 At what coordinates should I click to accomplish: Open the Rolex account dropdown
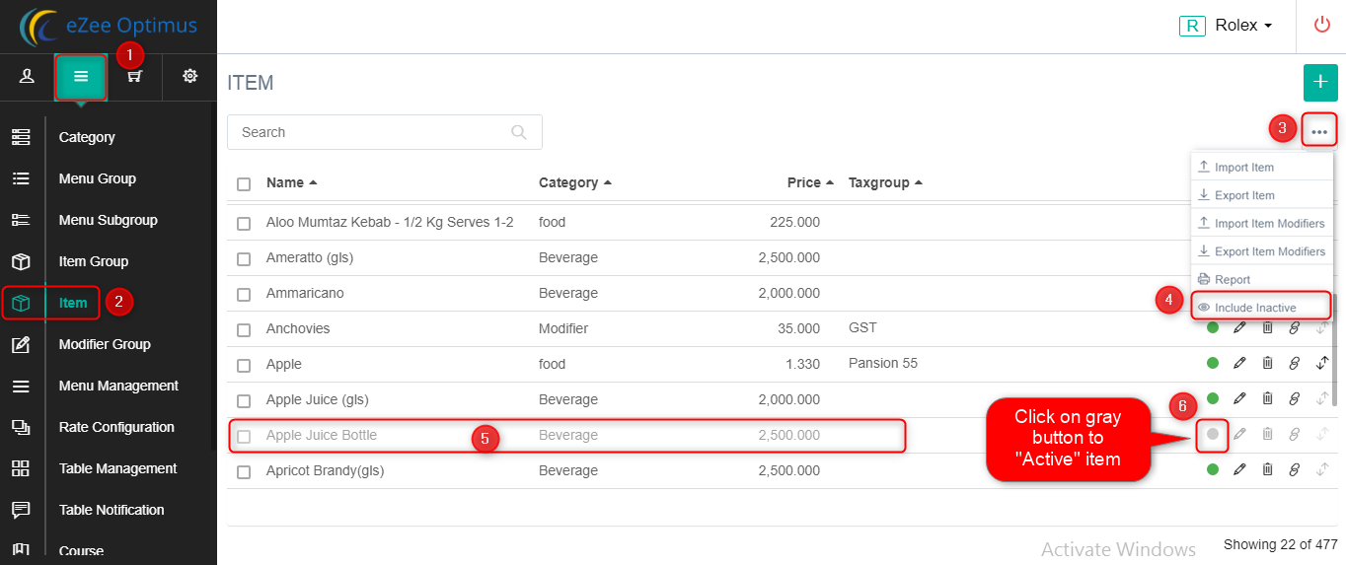[x=1226, y=26]
